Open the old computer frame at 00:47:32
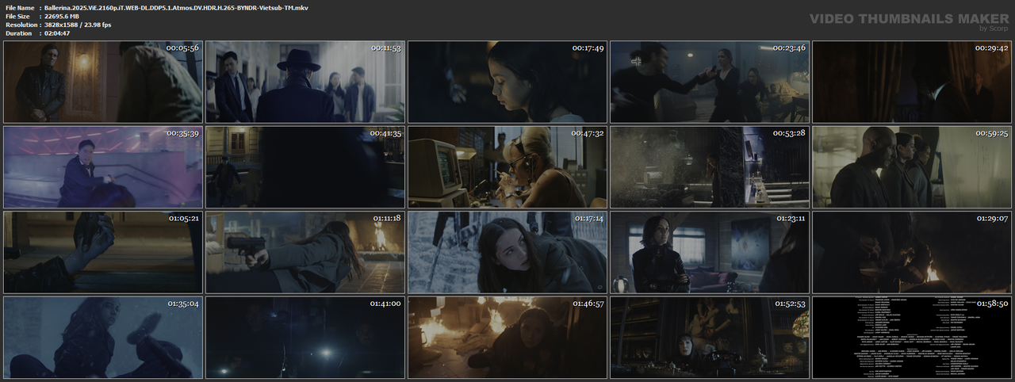 click(x=507, y=167)
